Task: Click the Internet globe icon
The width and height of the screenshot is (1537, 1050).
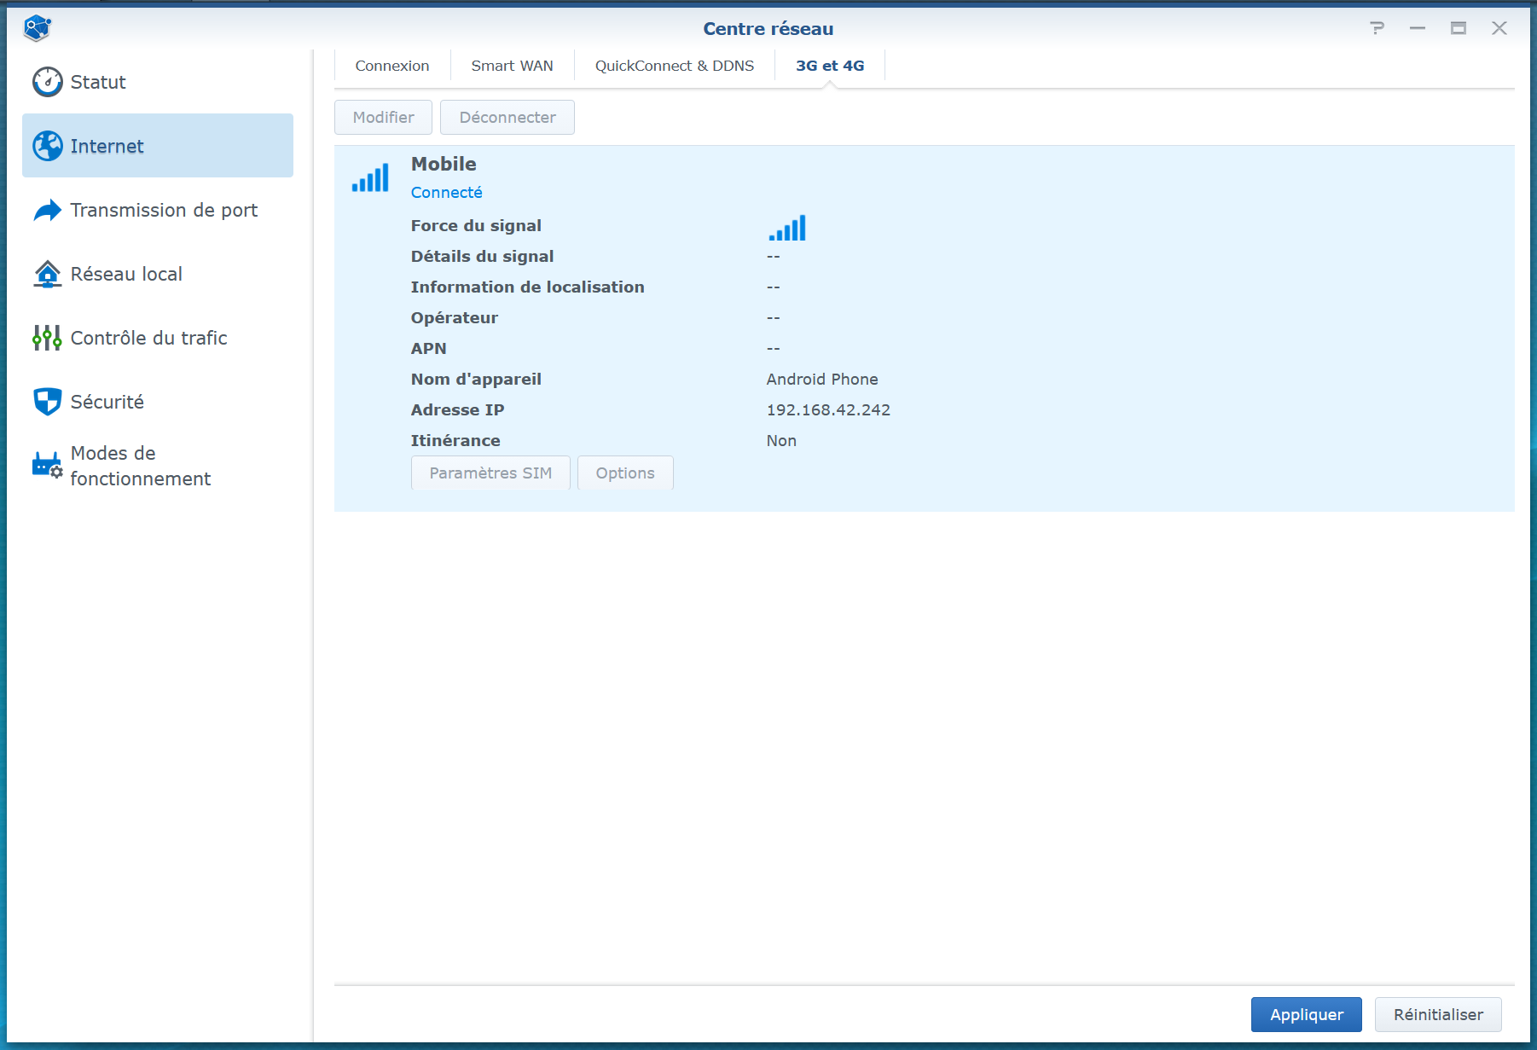Action: pos(48,146)
